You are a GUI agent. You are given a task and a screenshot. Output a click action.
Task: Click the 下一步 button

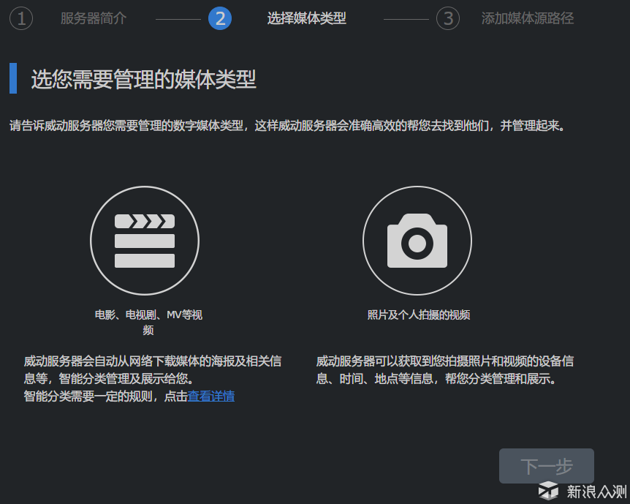pos(547,466)
